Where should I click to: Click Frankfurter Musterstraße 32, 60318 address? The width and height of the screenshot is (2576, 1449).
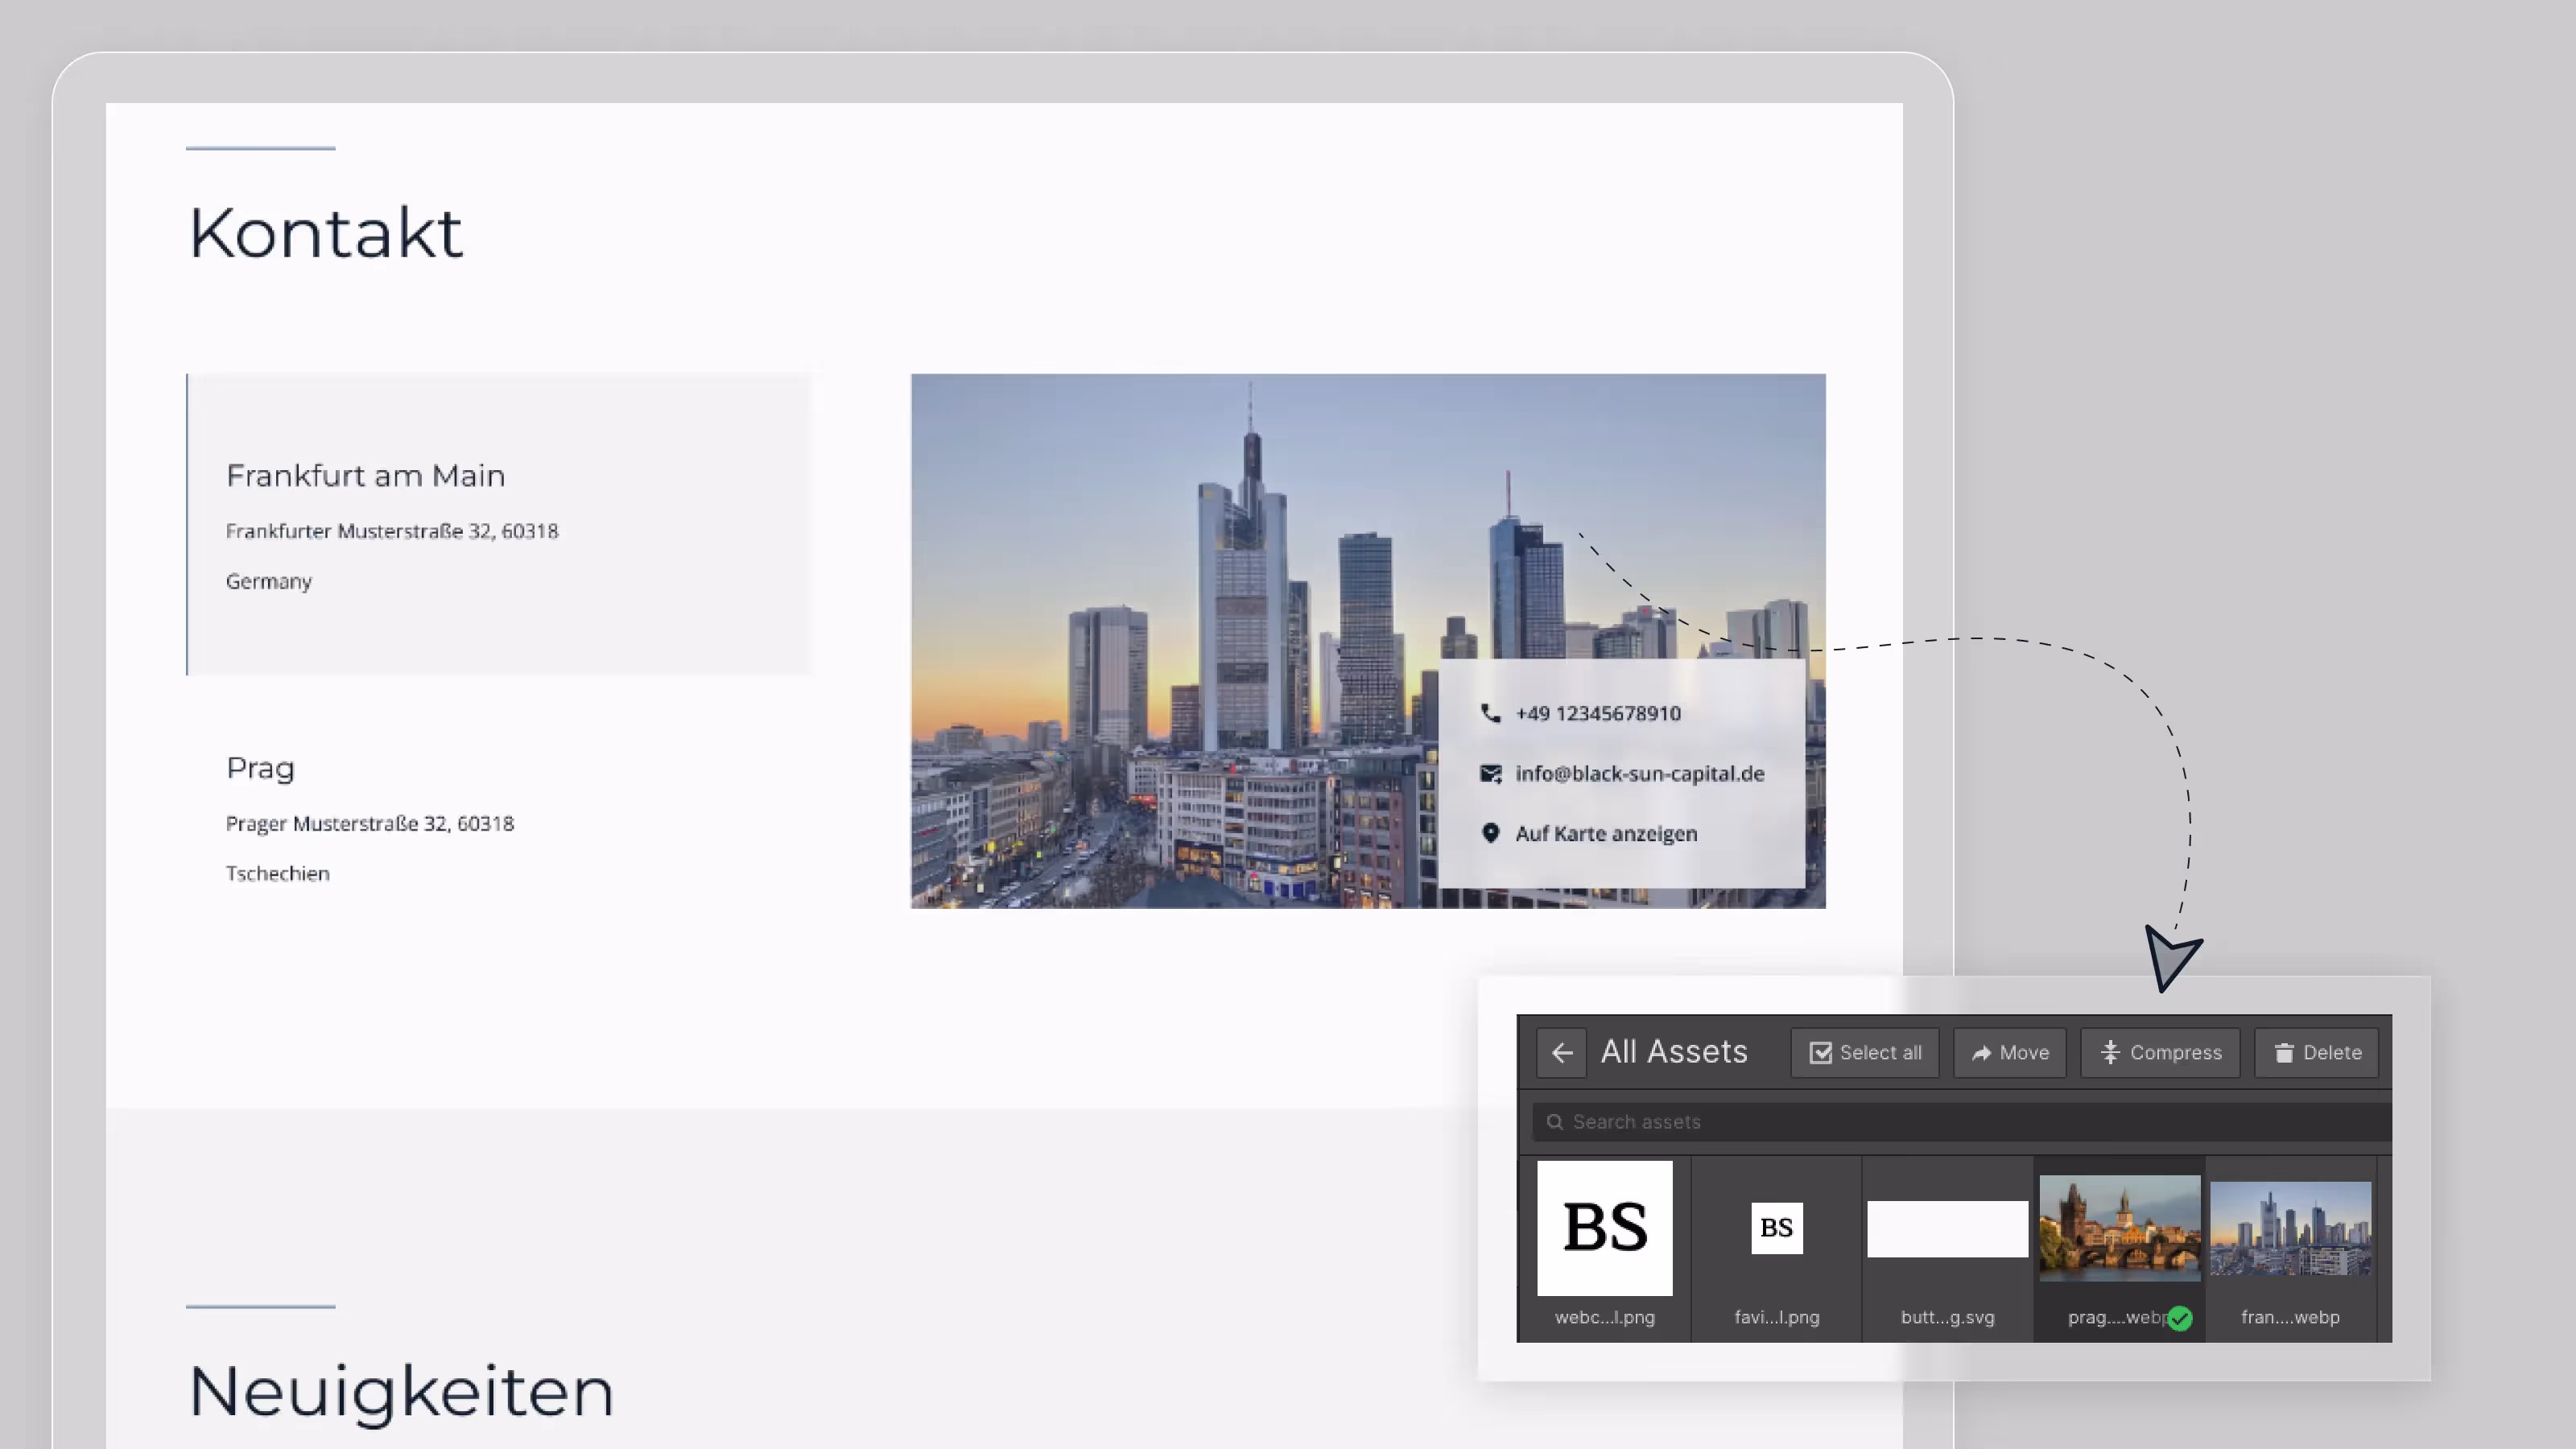(x=392, y=531)
